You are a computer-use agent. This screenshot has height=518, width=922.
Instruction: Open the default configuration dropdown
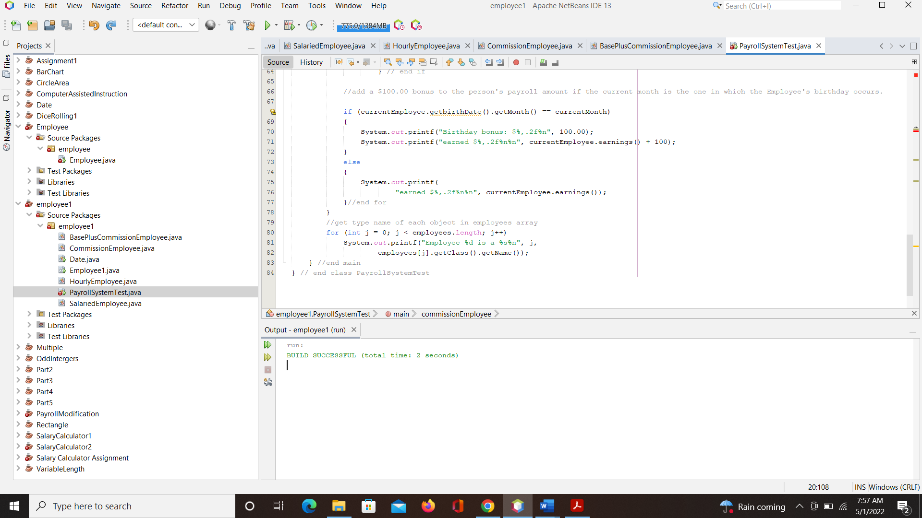coord(191,25)
